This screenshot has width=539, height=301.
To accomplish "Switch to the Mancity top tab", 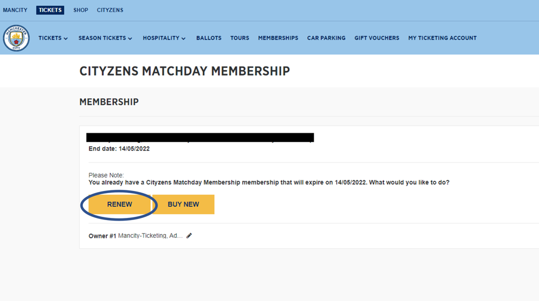I will pyautogui.click(x=15, y=10).
